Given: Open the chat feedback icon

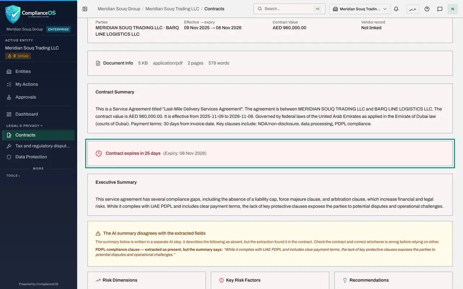Looking at the screenshot, I should pyautogui.click(x=440, y=9).
